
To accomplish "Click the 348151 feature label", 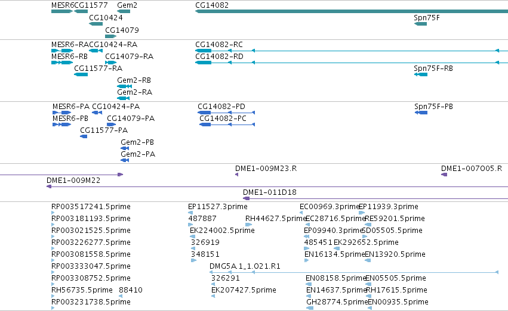I will tap(205, 255).
